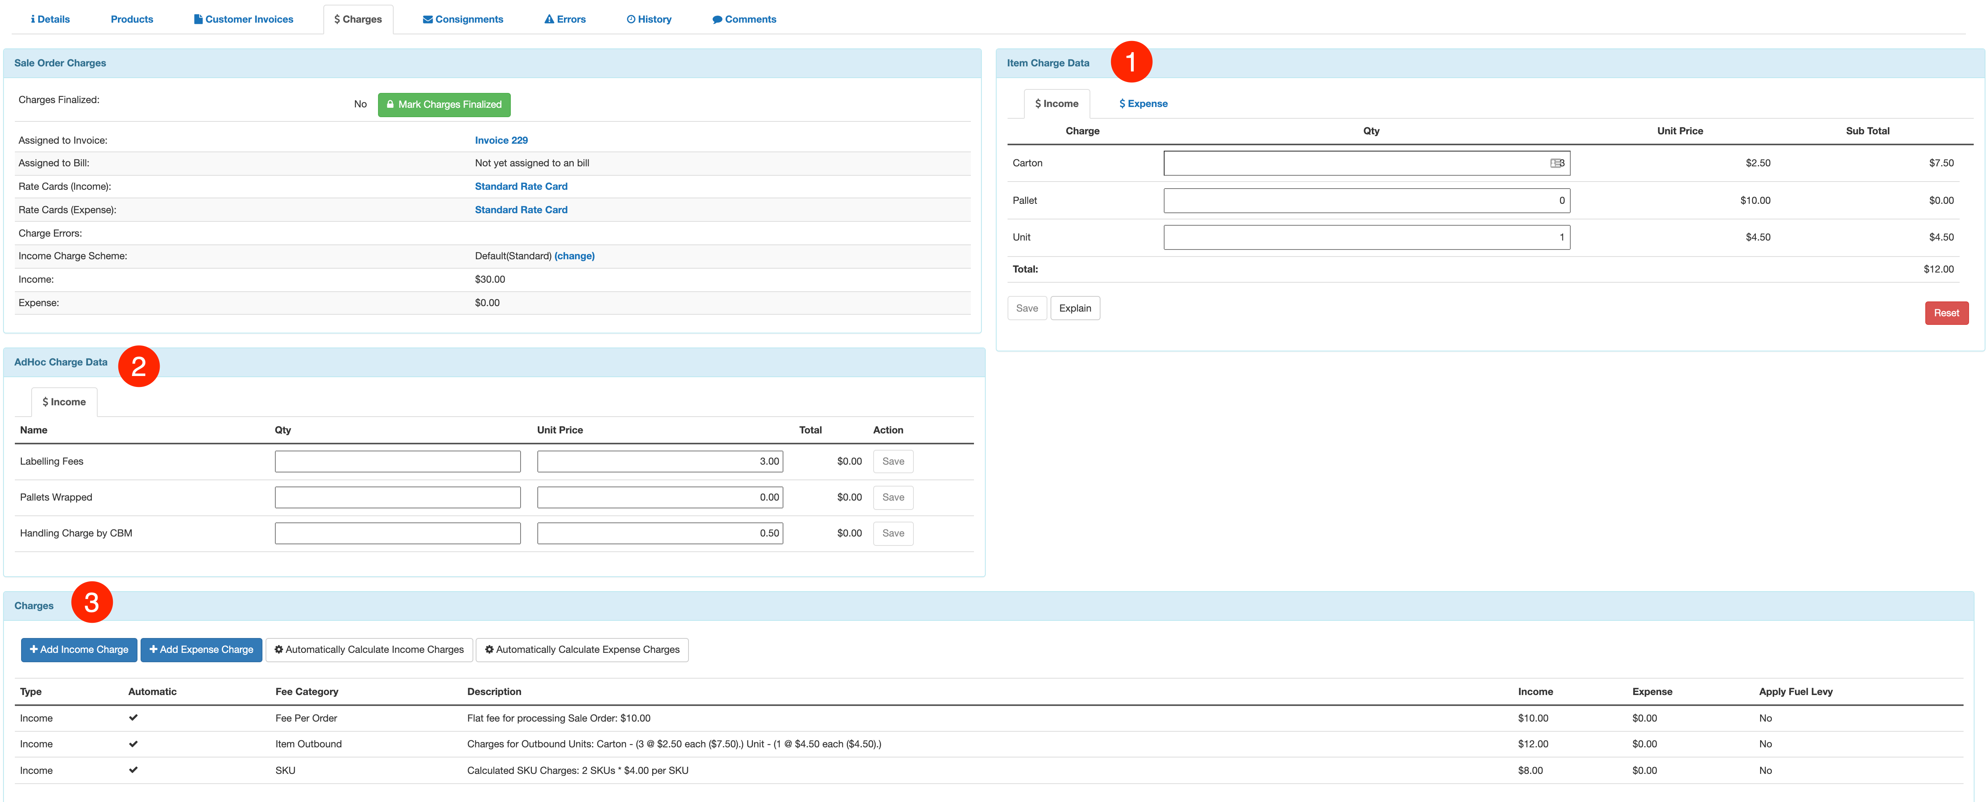The height and width of the screenshot is (802, 1987).
Task: Open the History tab
Action: click(649, 19)
